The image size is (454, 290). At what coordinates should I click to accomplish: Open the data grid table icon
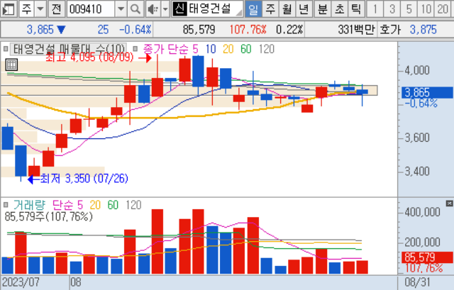(11, 65)
